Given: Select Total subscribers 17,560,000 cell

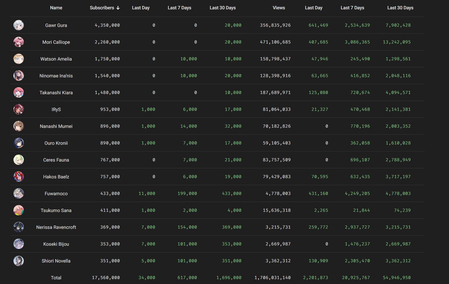Looking at the screenshot, I should click(106, 278).
